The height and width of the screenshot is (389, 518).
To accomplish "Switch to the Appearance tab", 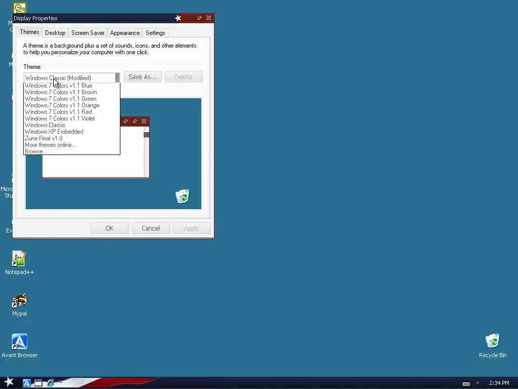I will point(125,33).
